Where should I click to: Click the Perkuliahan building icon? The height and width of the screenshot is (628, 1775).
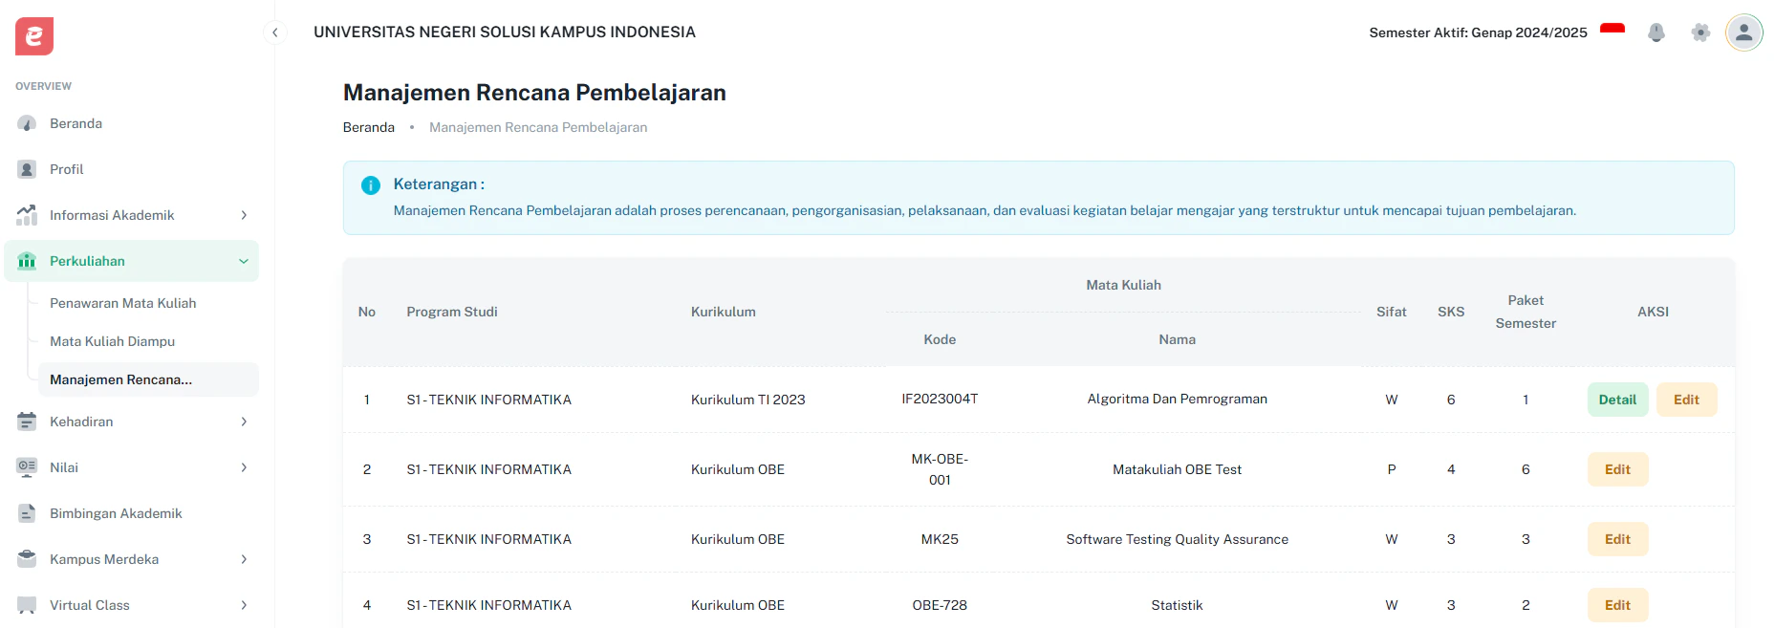27,261
